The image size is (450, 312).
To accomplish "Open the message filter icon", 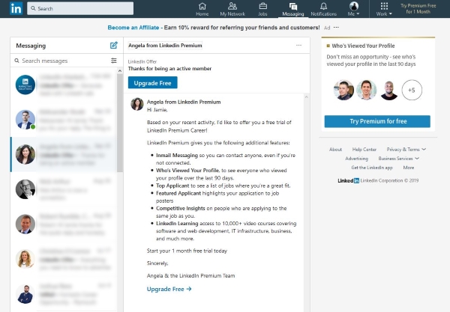I will [114, 61].
